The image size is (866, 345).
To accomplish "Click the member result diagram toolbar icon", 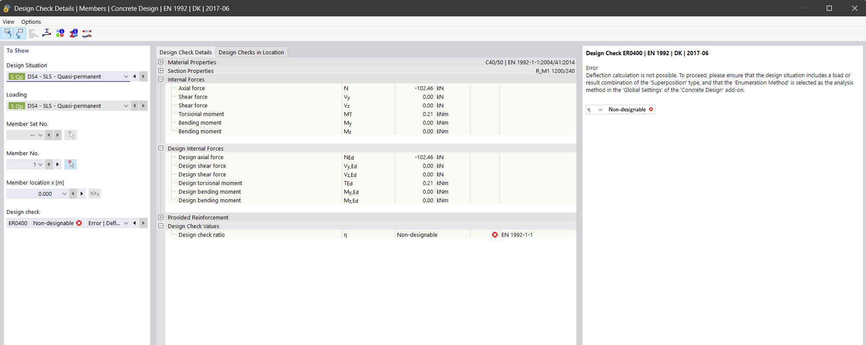I will pos(87,34).
